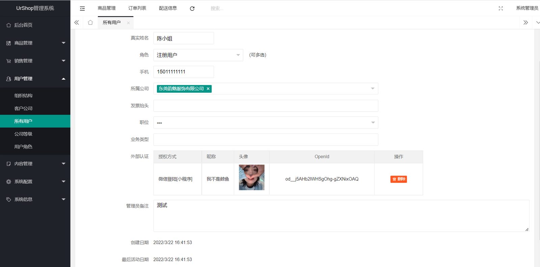The height and width of the screenshot is (267, 540).
Task: Click the 用户管理 user icon
Action: [x=9, y=79]
